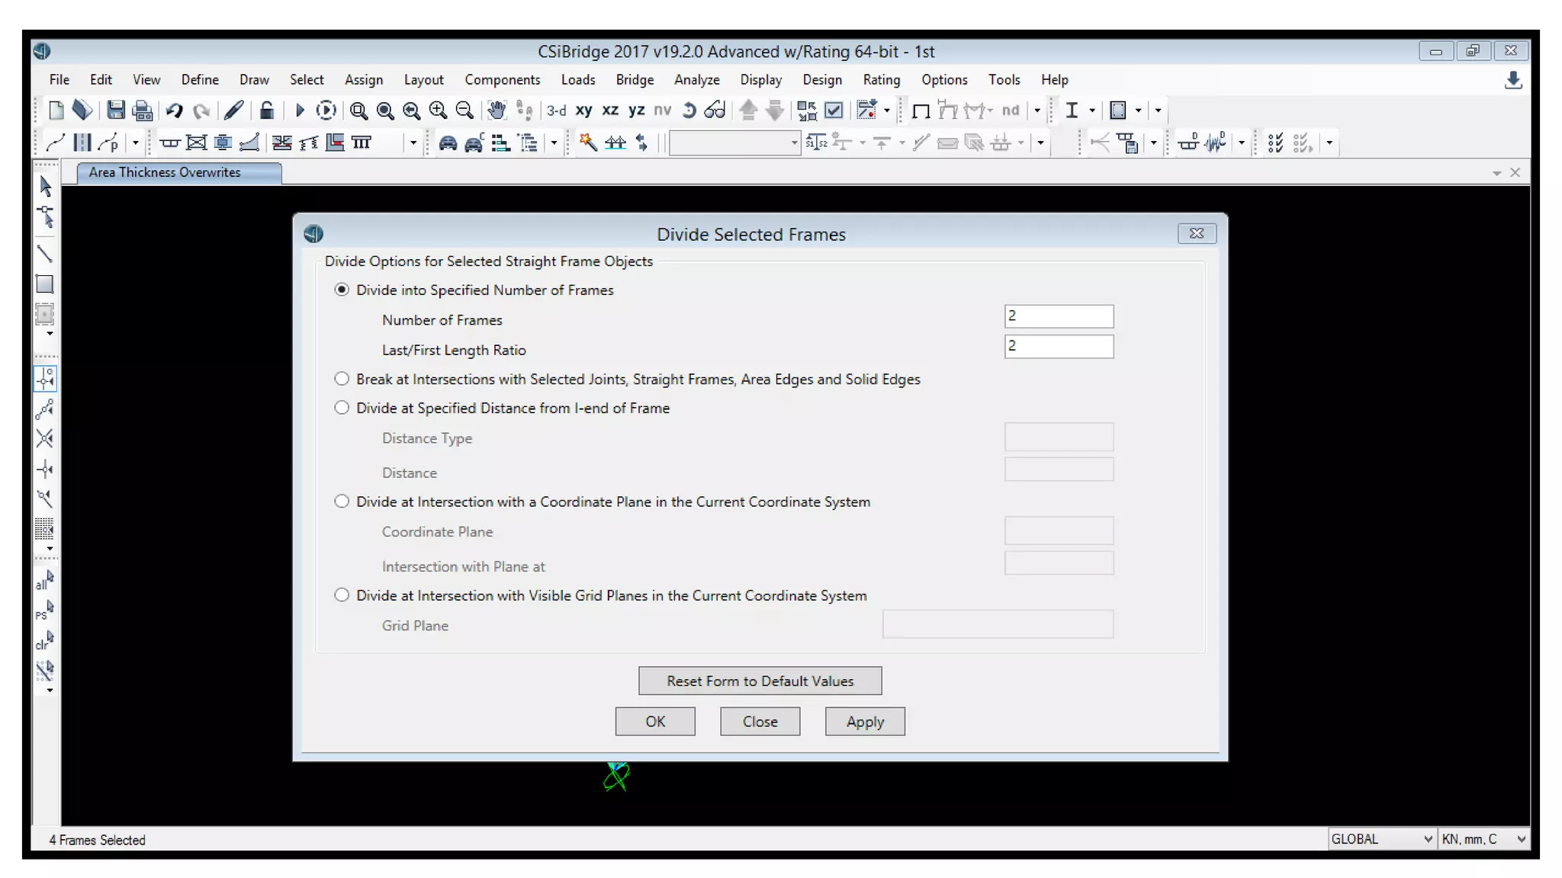Select Break at Intersections radio option
This screenshot has height=878, width=1562.
[x=342, y=379]
